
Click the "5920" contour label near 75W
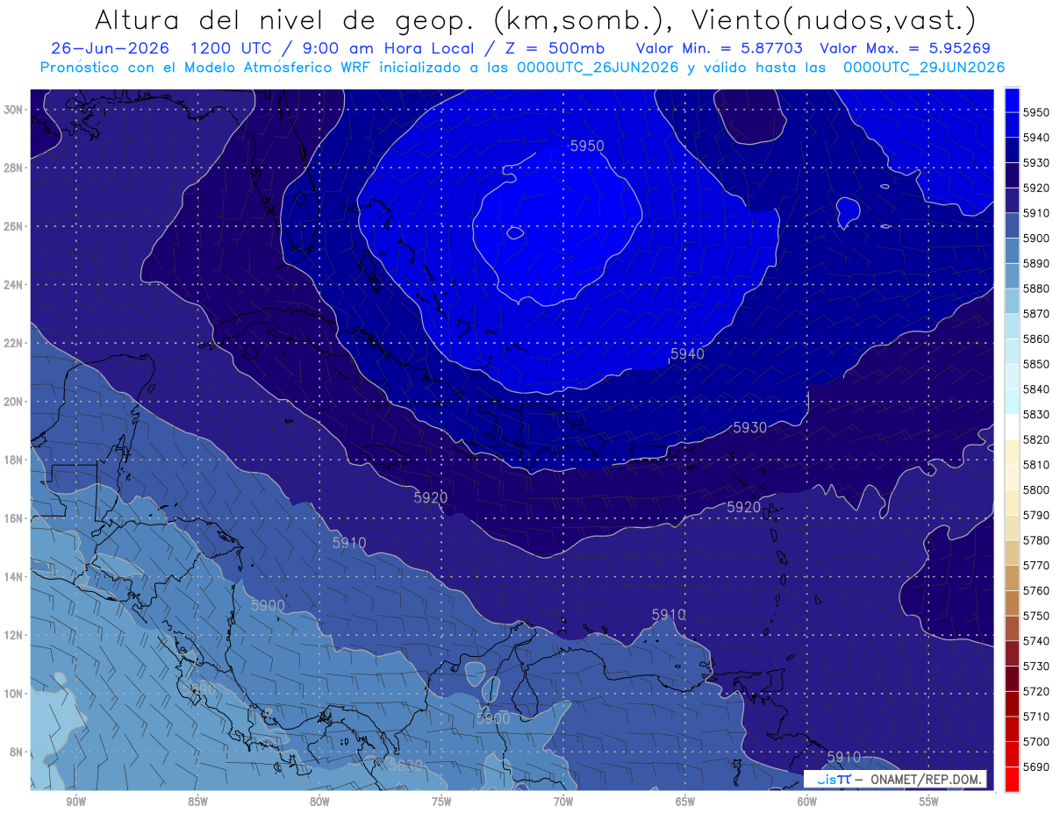click(x=430, y=497)
